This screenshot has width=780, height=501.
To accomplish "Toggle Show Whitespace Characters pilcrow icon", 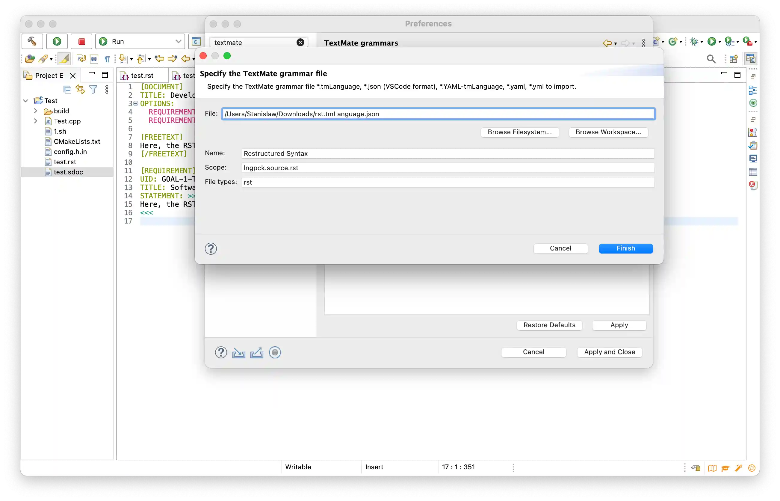I will [107, 59].
